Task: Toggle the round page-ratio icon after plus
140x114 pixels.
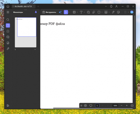Action: point(132,106)
